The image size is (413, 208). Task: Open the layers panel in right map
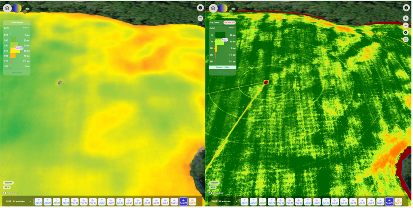coord(213,8)
